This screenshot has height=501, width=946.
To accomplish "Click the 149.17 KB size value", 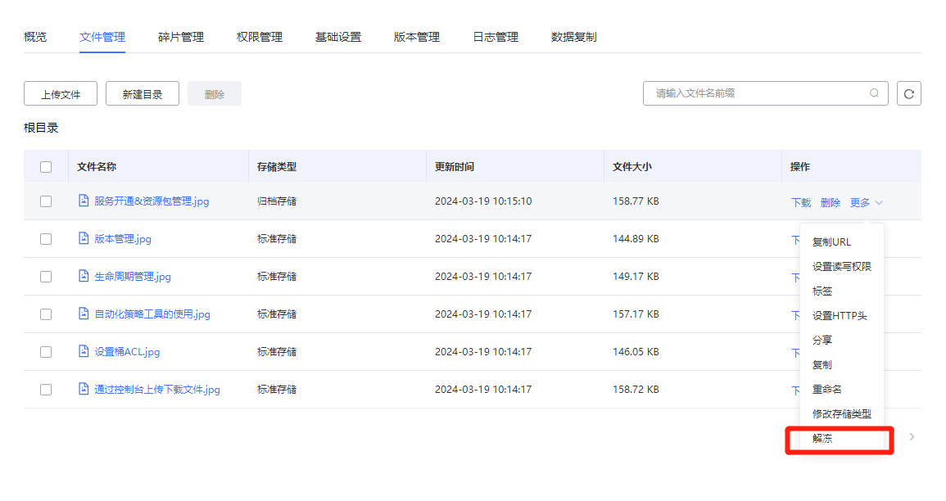I will (x=636, y=277).
